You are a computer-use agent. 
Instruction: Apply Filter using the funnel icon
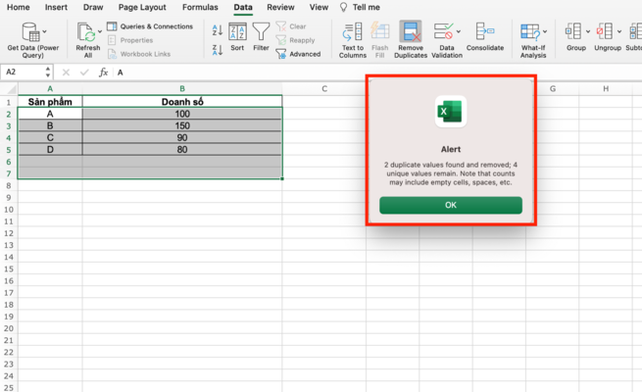[261, 32]
